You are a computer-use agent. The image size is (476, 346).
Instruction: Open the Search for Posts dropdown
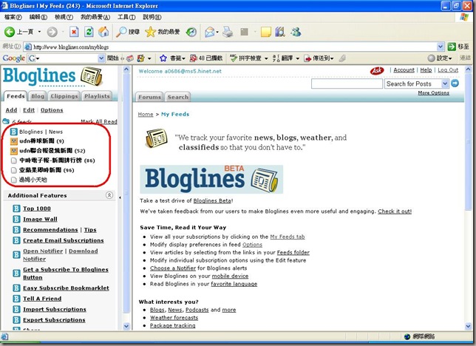click(x=445, y=84)
